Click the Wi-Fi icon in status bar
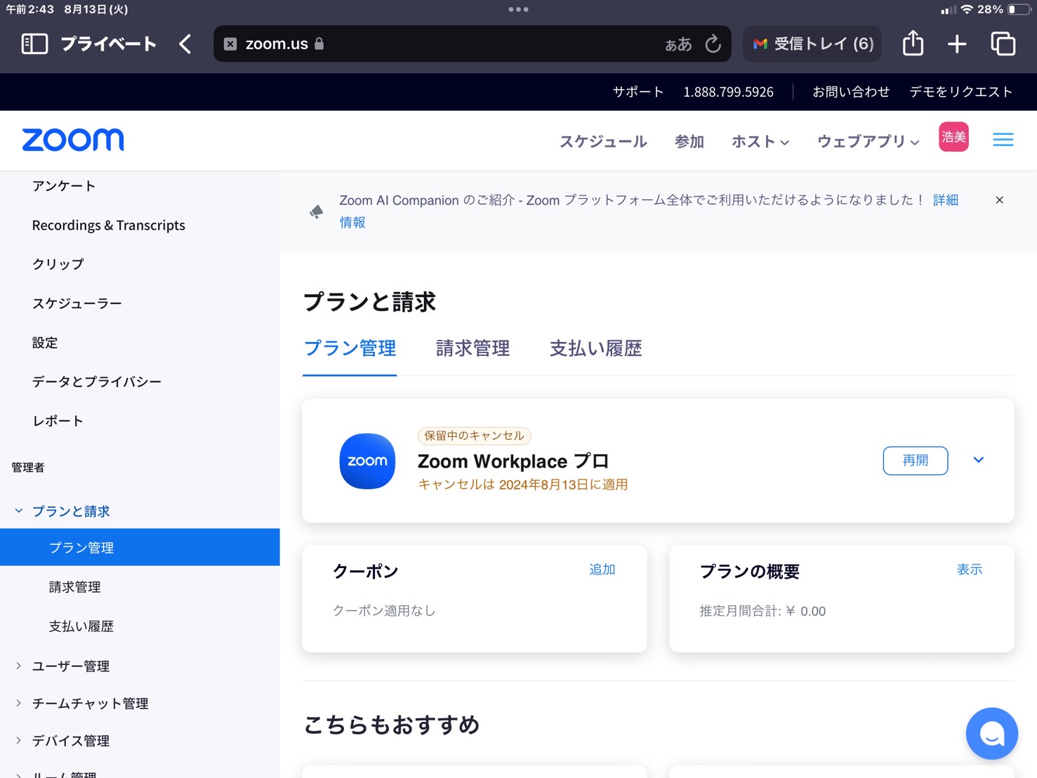 [967, 9]
